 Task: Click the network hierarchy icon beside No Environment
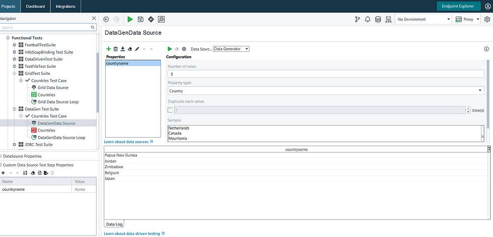coord(388,20)
